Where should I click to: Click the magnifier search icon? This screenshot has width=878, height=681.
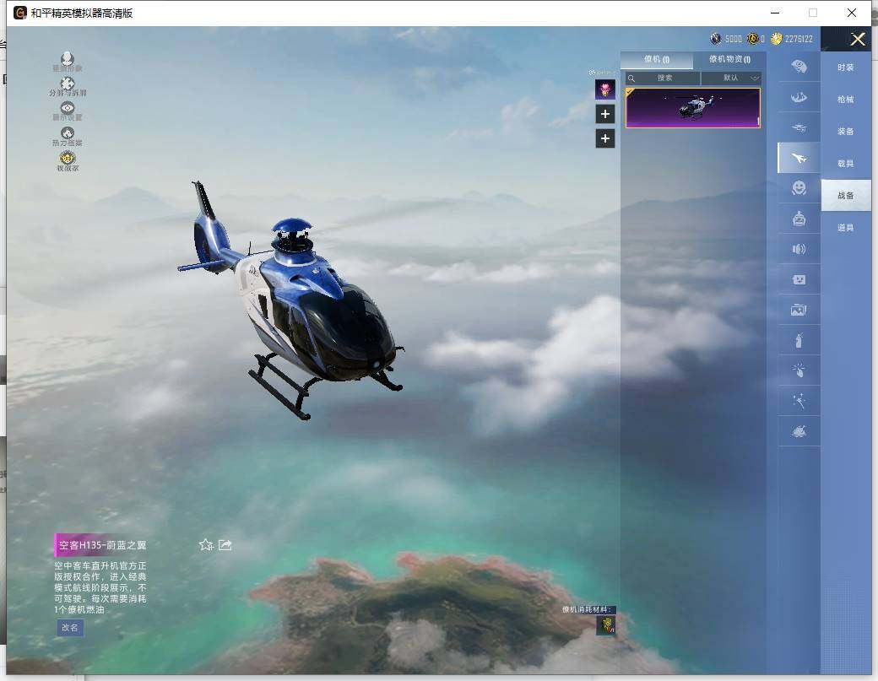(x=631, y=78)
